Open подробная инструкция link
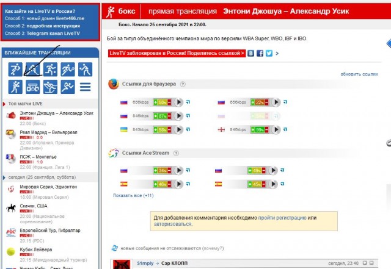The image size is (391, 269). 53,26
